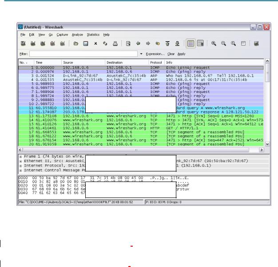This screenshot has width=278, height=267.
Task: Zoom out the packet text
Action: 223,43
